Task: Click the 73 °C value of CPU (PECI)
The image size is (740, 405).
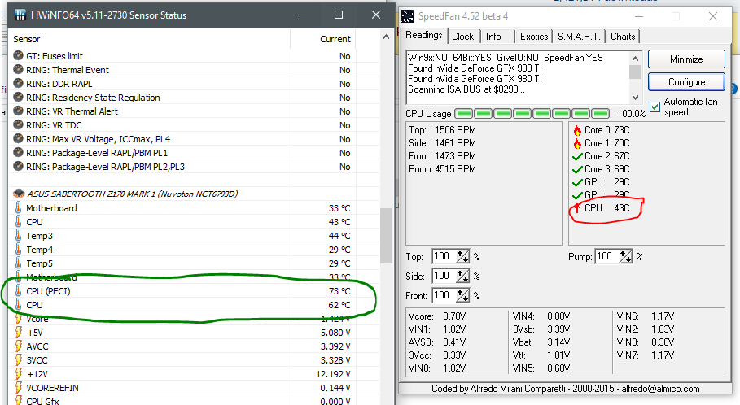Action: tap(339, 291)
